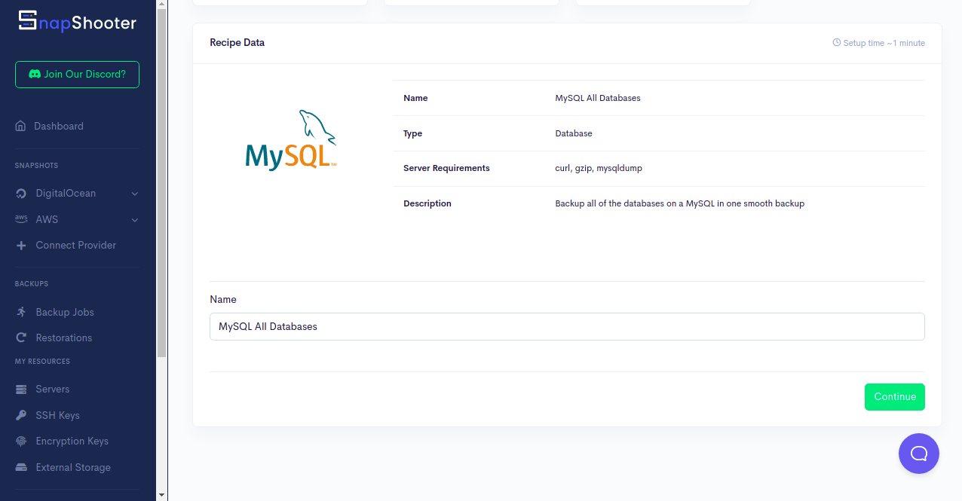
Task: Click the Servers stack icon
Action: 21,389
